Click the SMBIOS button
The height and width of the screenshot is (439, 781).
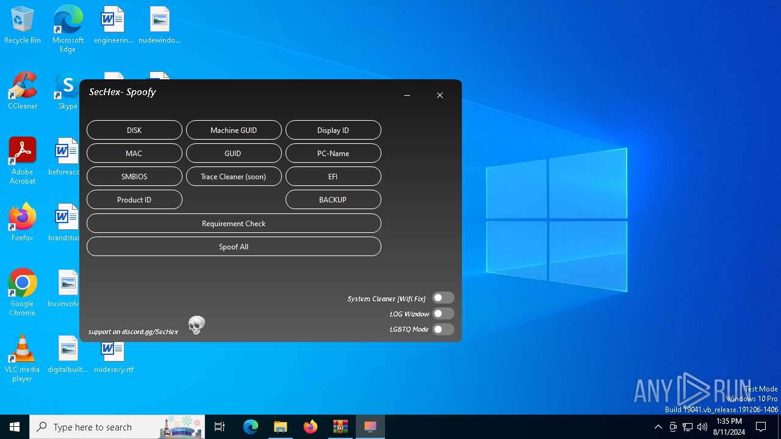(x=134, y=176)
